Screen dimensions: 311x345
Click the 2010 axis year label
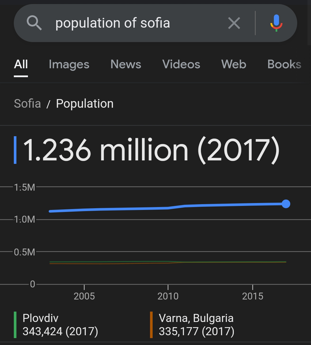click(x=168, y=296)
